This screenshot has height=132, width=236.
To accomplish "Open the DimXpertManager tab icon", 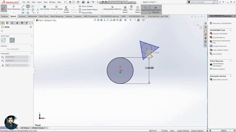I will click(x=17, y=23).
